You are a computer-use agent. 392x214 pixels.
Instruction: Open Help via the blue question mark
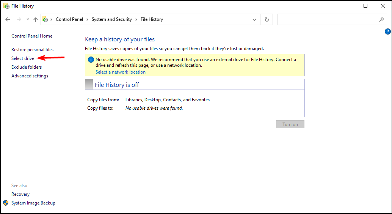click(387, 31)
